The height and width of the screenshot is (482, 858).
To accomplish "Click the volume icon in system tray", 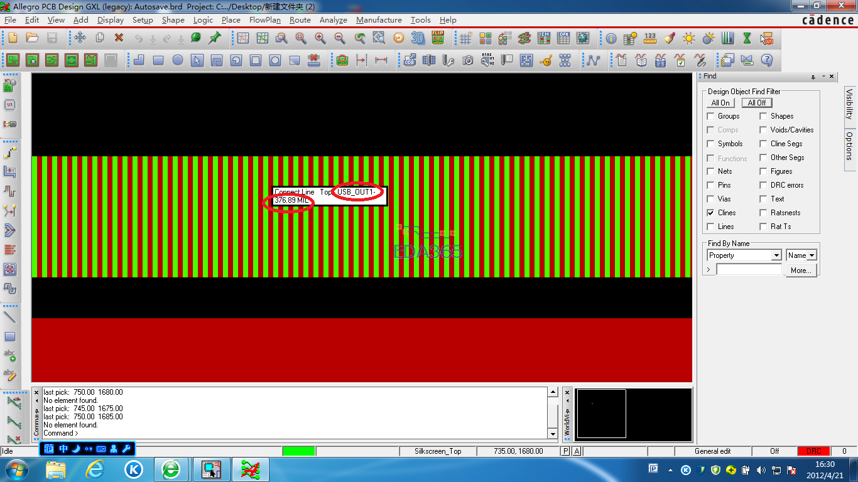I will pos(761,469).
